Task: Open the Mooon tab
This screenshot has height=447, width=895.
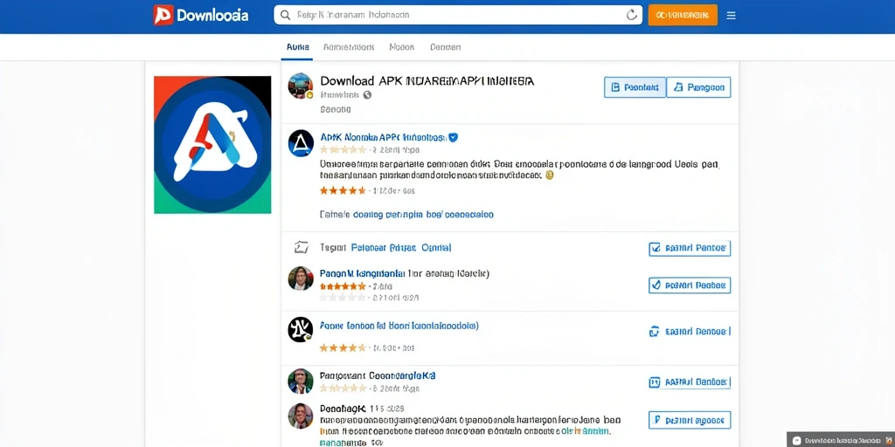Action: [401, 47]
